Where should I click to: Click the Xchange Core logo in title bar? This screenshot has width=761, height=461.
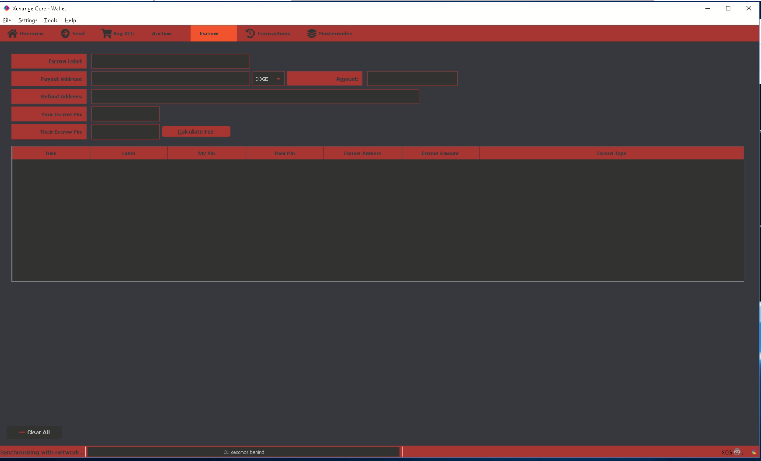point(7,8)
